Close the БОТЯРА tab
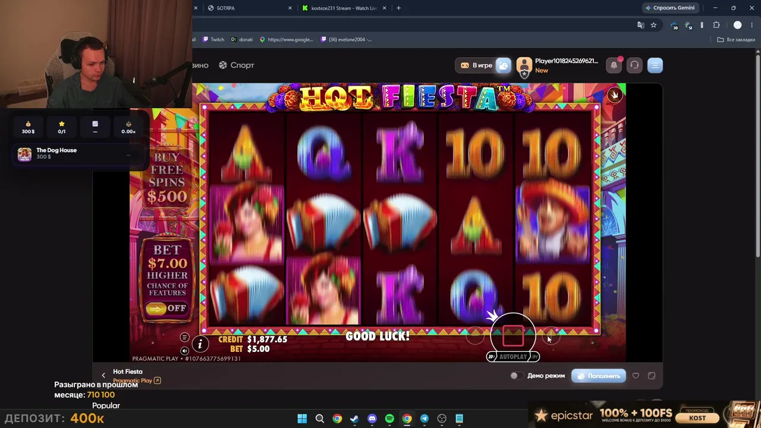The width and height of the screenshot is (761, 428). 290,8
